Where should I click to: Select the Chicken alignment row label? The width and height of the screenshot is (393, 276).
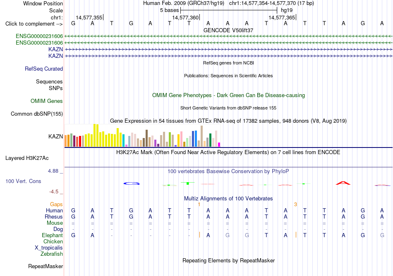[53, 241]
